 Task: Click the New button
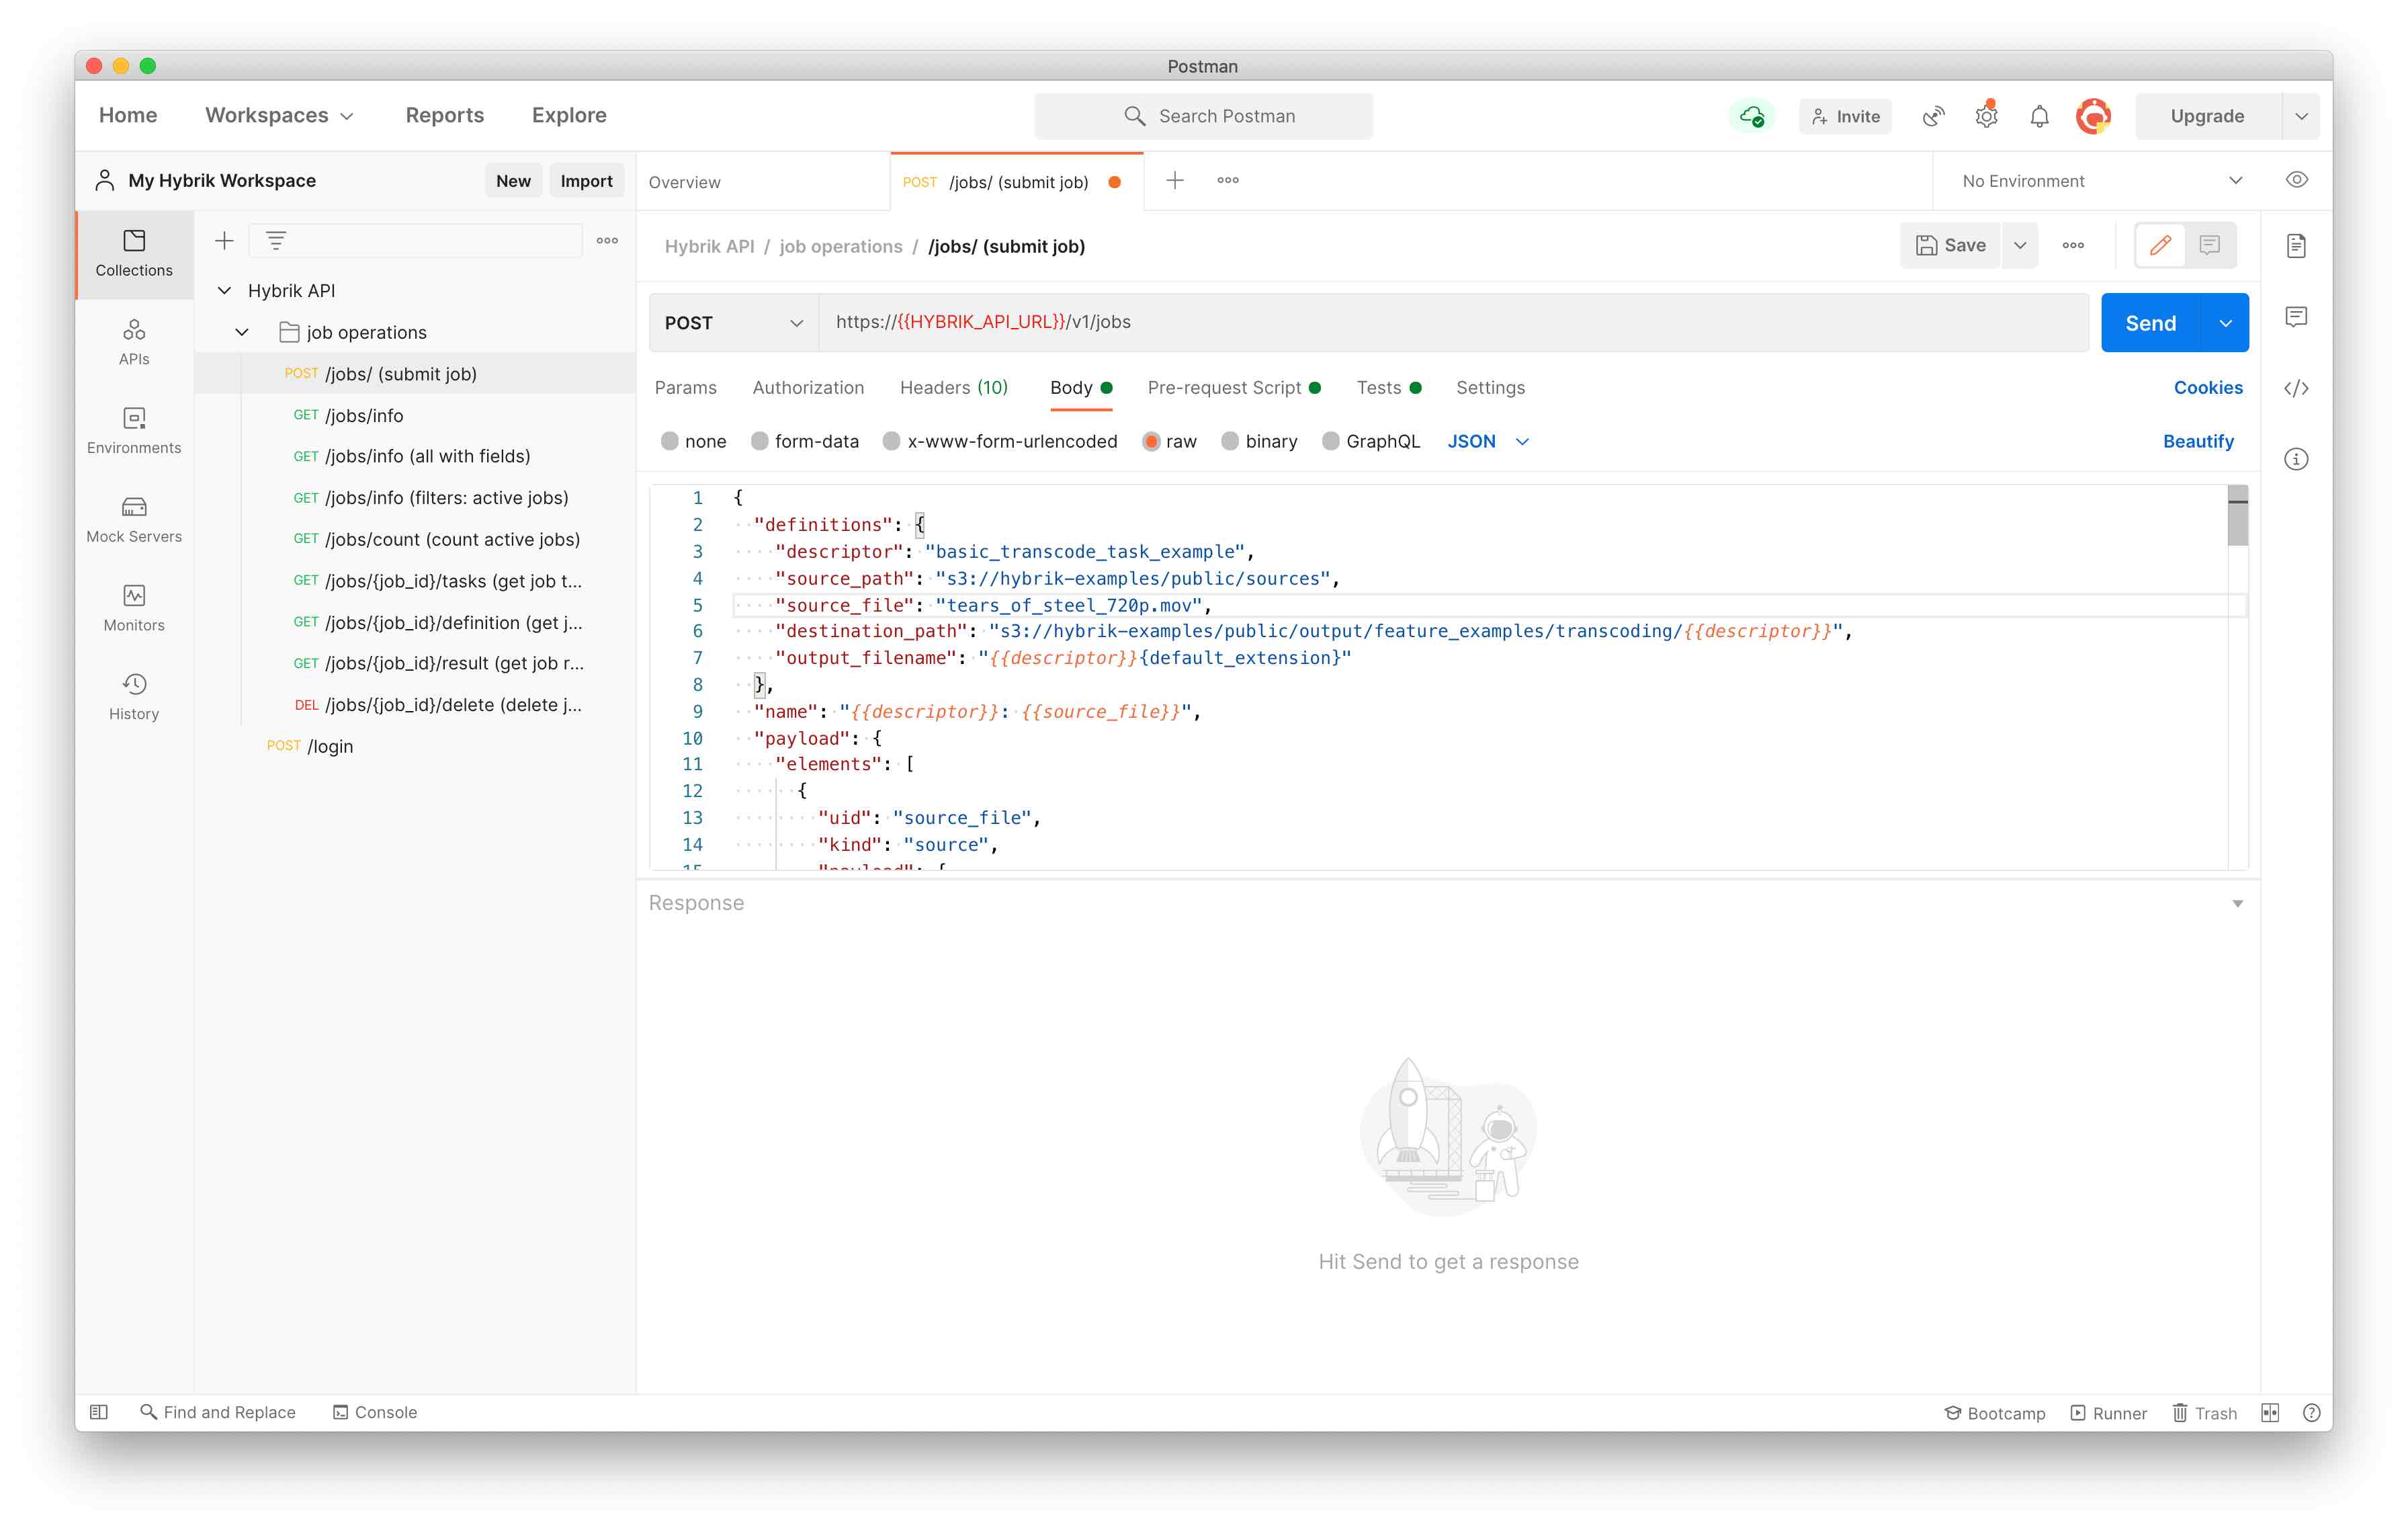[513, 180]
